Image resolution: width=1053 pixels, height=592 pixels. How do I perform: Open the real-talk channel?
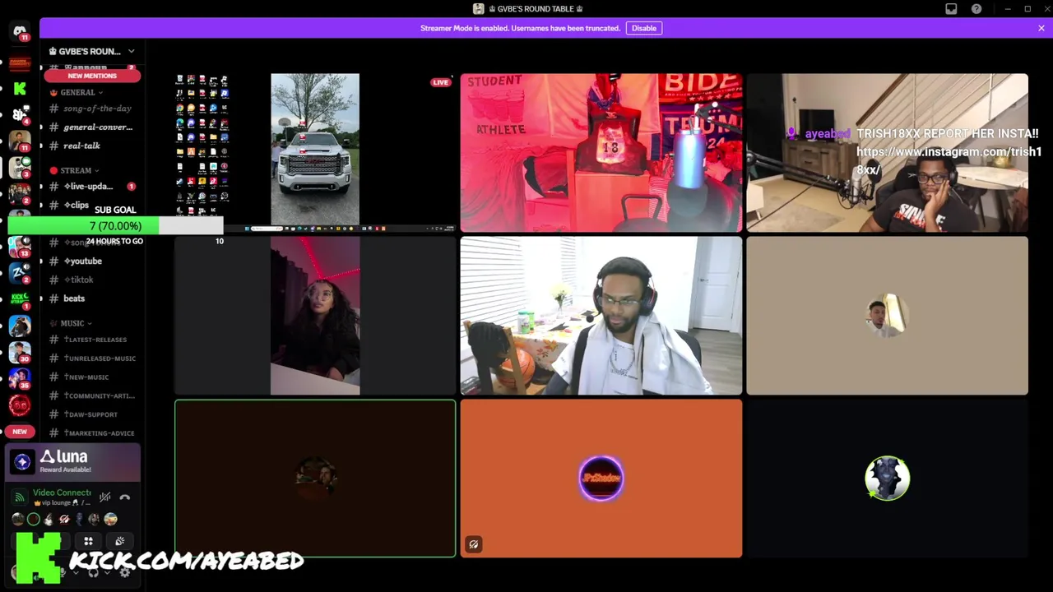92,146
